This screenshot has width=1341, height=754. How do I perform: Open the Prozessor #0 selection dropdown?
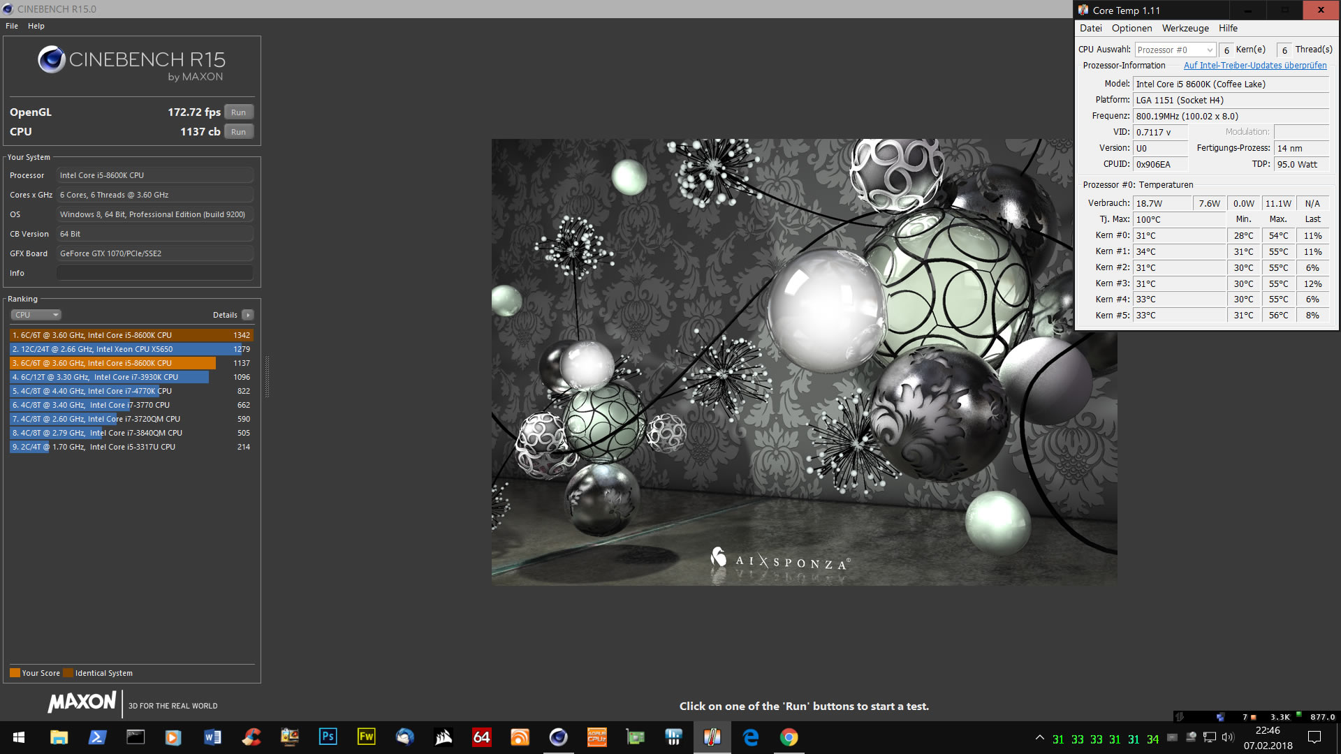coord(1175,50)
